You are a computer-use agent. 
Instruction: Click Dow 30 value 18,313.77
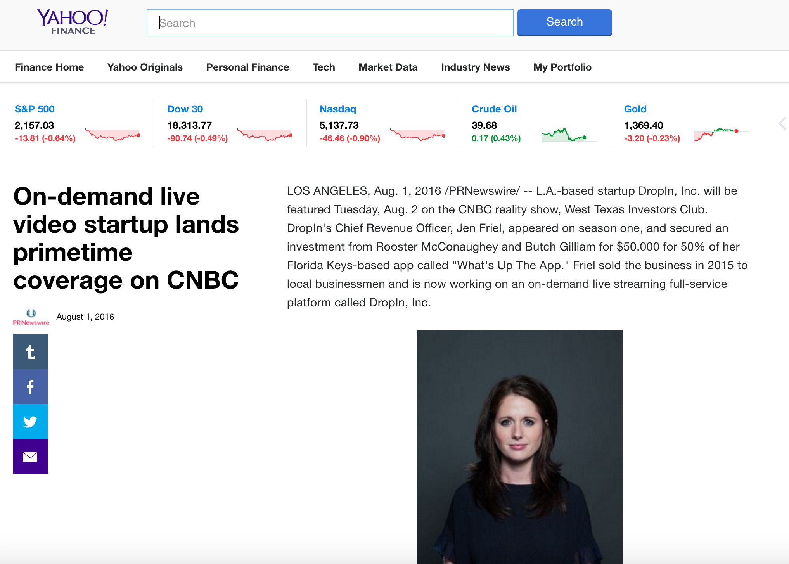[190, 125]
